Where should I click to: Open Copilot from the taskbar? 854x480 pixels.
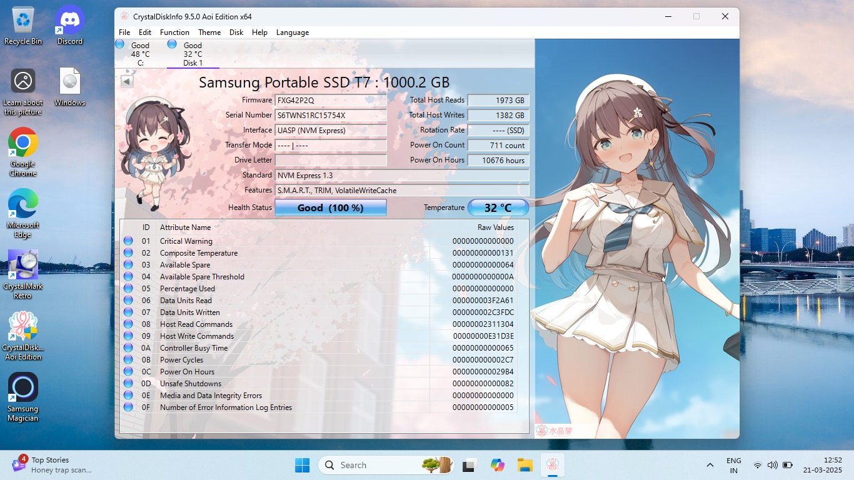497,465
